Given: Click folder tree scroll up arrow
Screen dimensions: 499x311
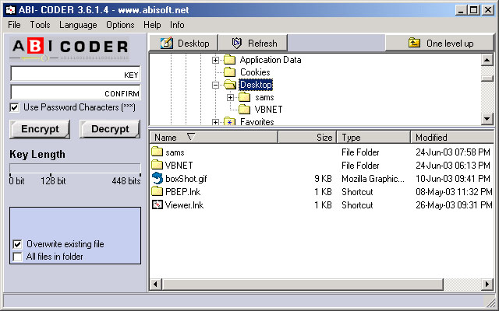Looking at the screenshot, I should 487,60.
